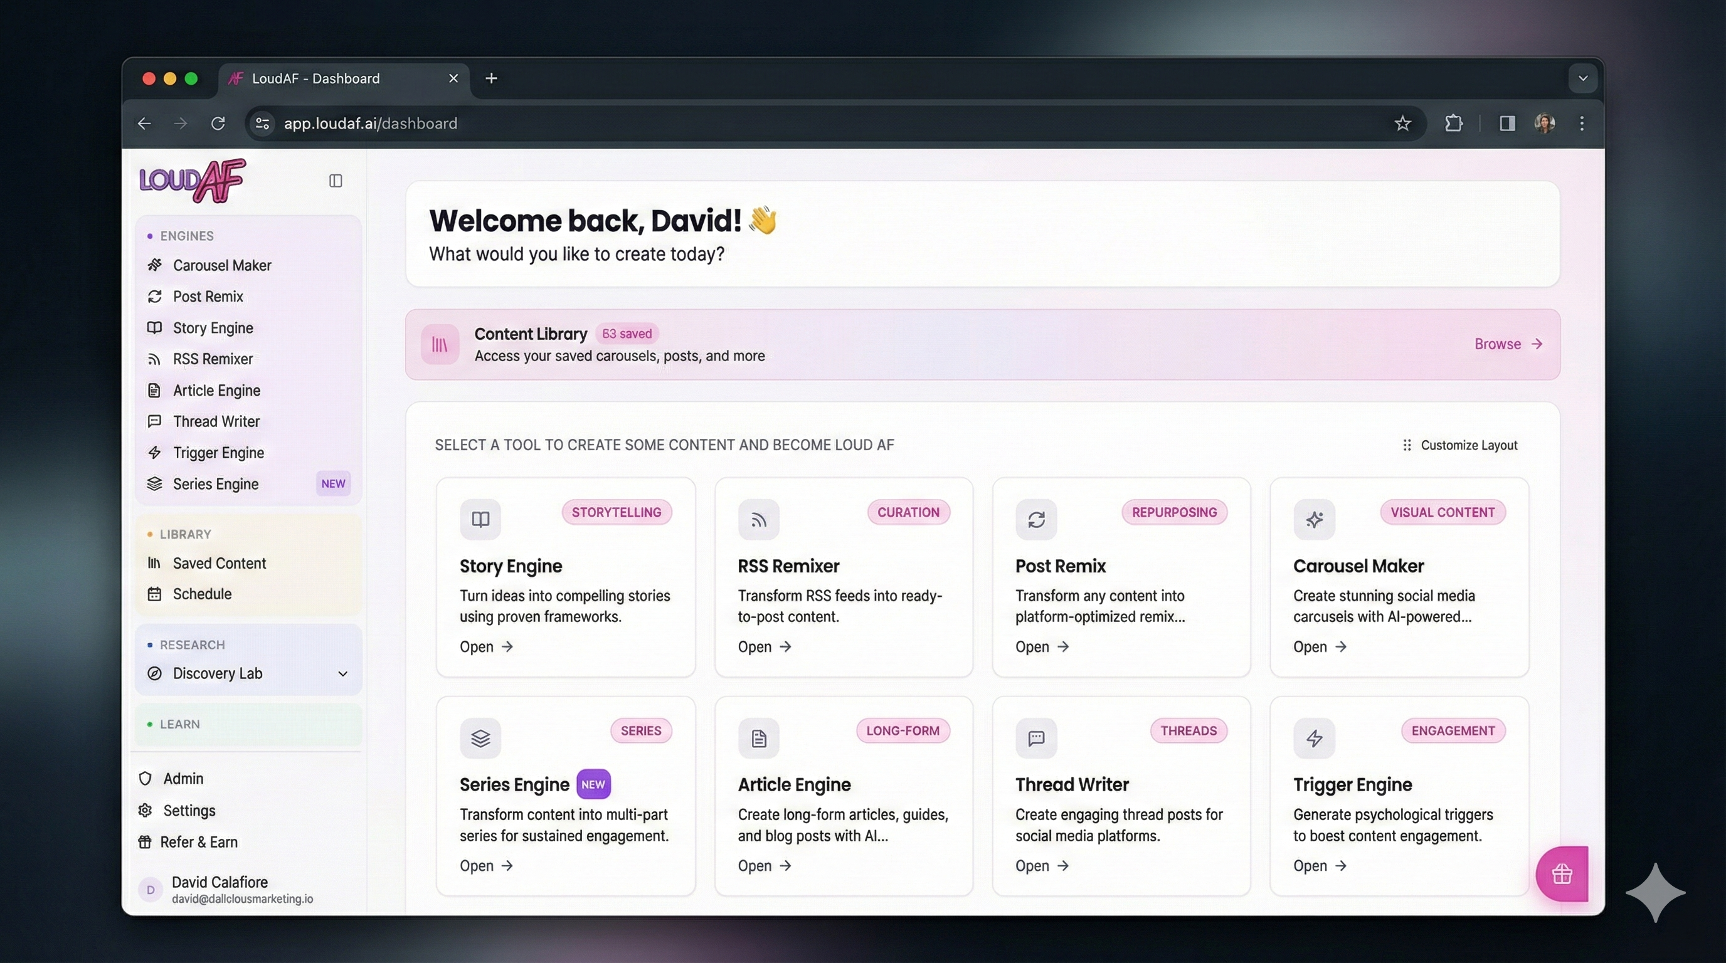This screenshot has height=963, width=1726.
Task: Expand the LEARN sidebar section
Action: [x=179, y=724]
